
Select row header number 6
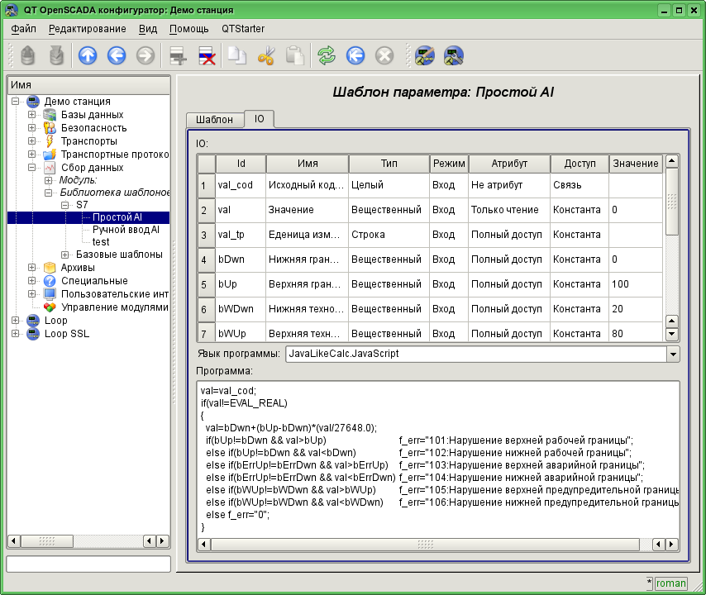206,309
